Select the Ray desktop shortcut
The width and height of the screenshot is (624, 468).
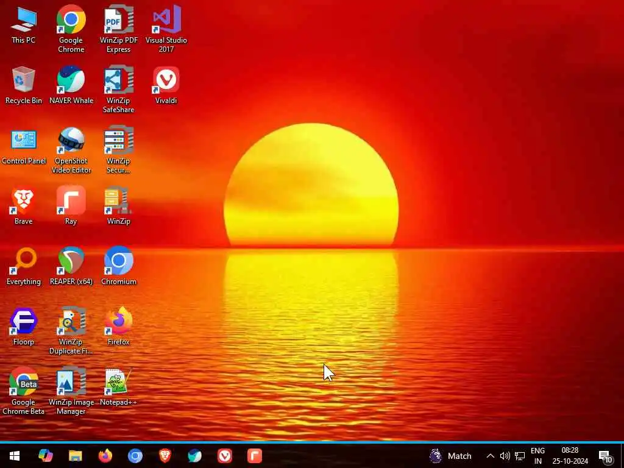click(71, 206)
